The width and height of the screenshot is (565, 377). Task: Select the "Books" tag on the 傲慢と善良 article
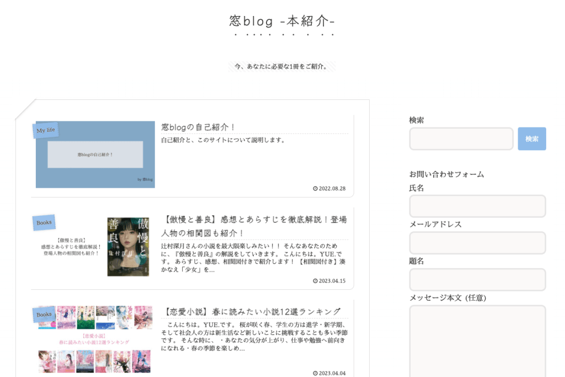point(44,222)
